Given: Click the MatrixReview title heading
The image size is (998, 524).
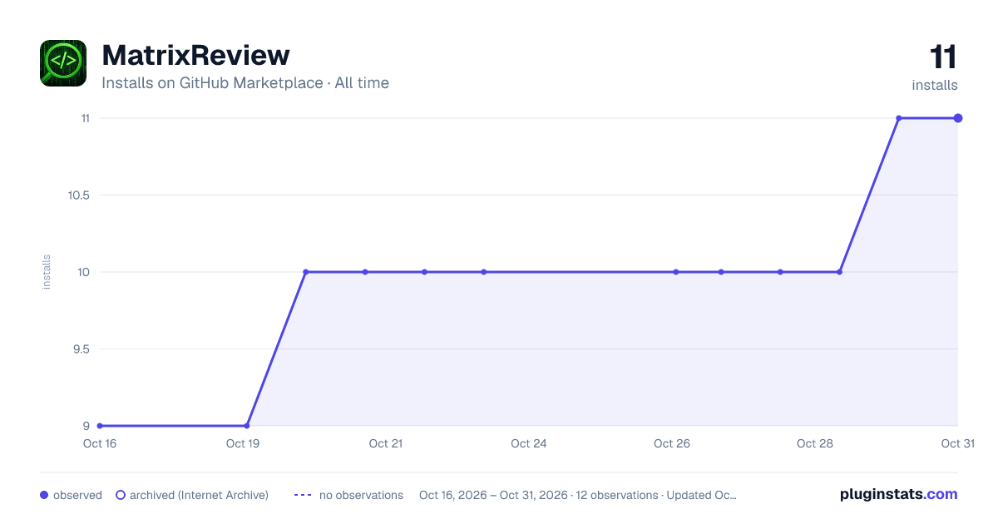Looking at the screenshot, I should [x=195, y=55].
